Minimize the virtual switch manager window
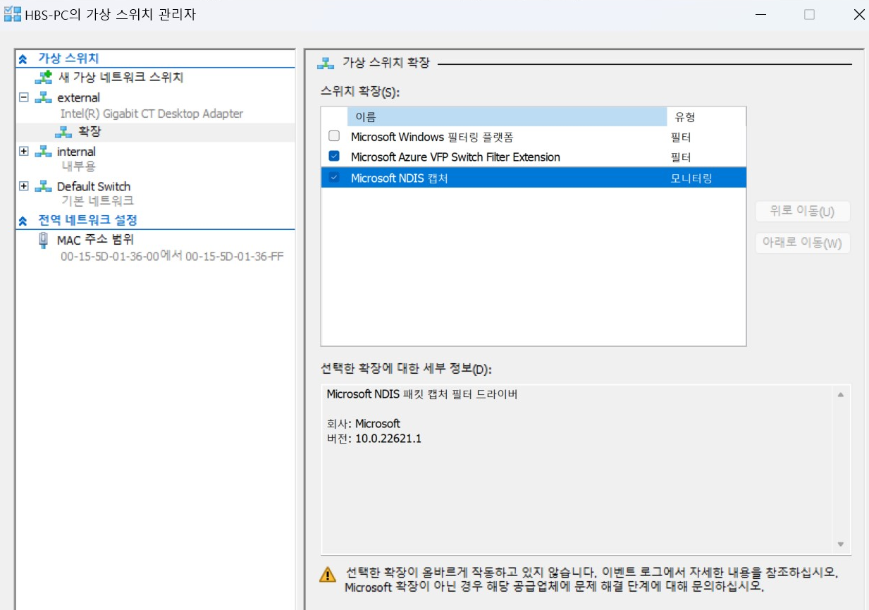 tap(760, 15)
